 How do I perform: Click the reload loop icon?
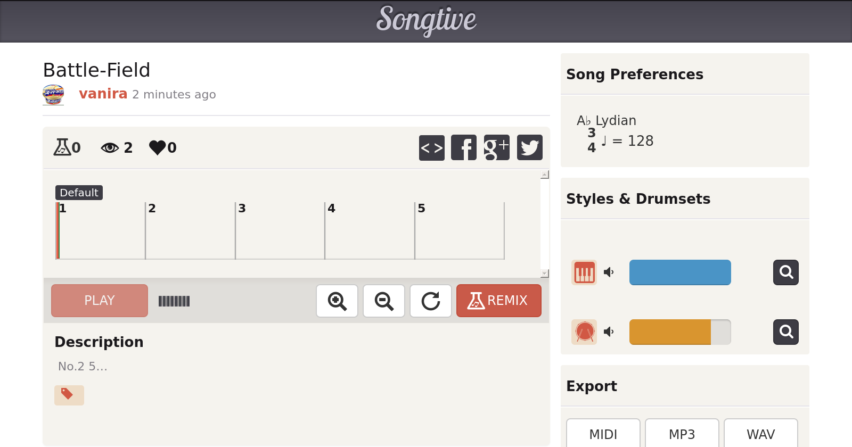pos(431,301)
